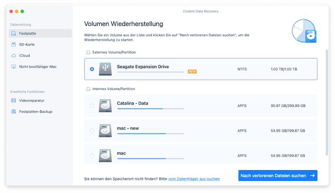Screen dimensions: 335x193
Task: Open the Festplatte section
Action: pyautogui.click(x=40, y=33)
